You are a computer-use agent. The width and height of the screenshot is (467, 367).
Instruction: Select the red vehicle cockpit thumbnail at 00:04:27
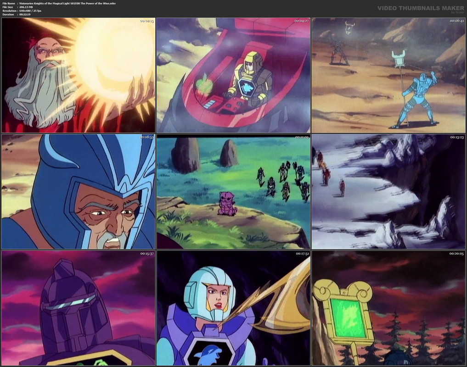(233, 75)
